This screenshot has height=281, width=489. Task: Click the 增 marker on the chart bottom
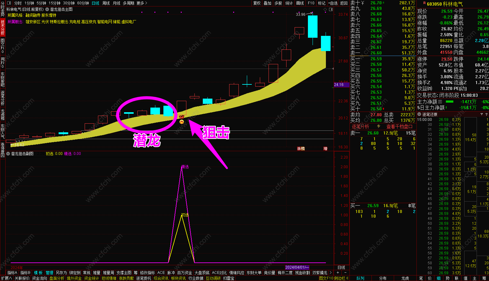tap(325, 149)
